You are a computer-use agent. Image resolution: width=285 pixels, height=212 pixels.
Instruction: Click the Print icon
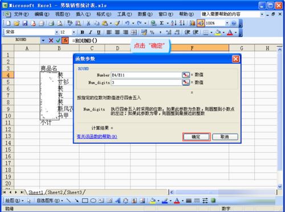coord(51,23)
